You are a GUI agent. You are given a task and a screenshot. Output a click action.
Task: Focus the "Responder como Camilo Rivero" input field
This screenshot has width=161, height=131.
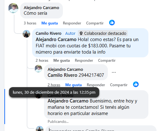coord(101,129)
